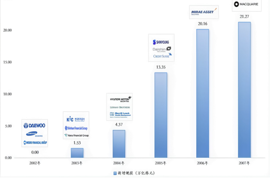Select the 2003年 bar

pyautogui.click(x=77, y=153)
